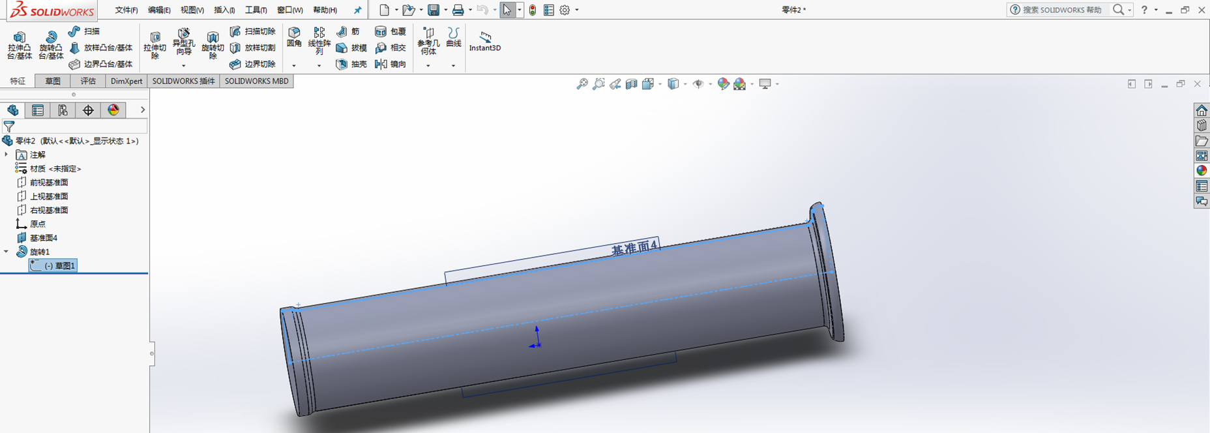Click the Mirror (镜向) tool
Viewport: 1210px width, 433px height.
click(x=390, y=64)
